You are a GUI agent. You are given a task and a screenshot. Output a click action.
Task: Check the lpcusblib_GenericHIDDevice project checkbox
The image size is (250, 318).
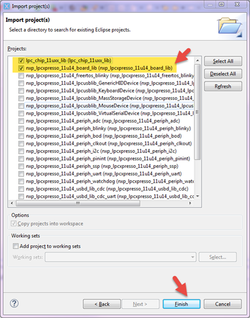coord(21,83)
